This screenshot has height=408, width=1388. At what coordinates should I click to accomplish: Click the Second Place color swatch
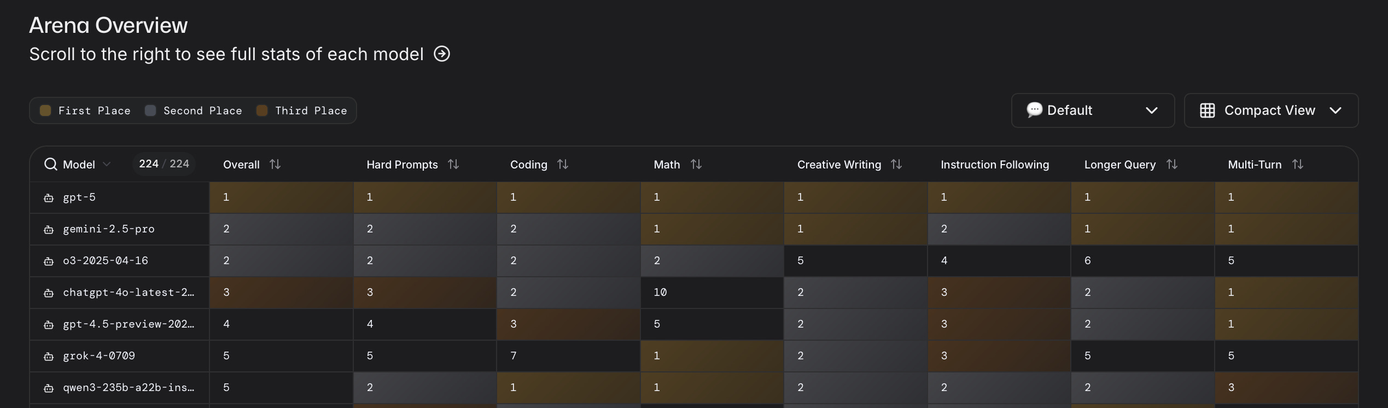[x=150, y=110]
